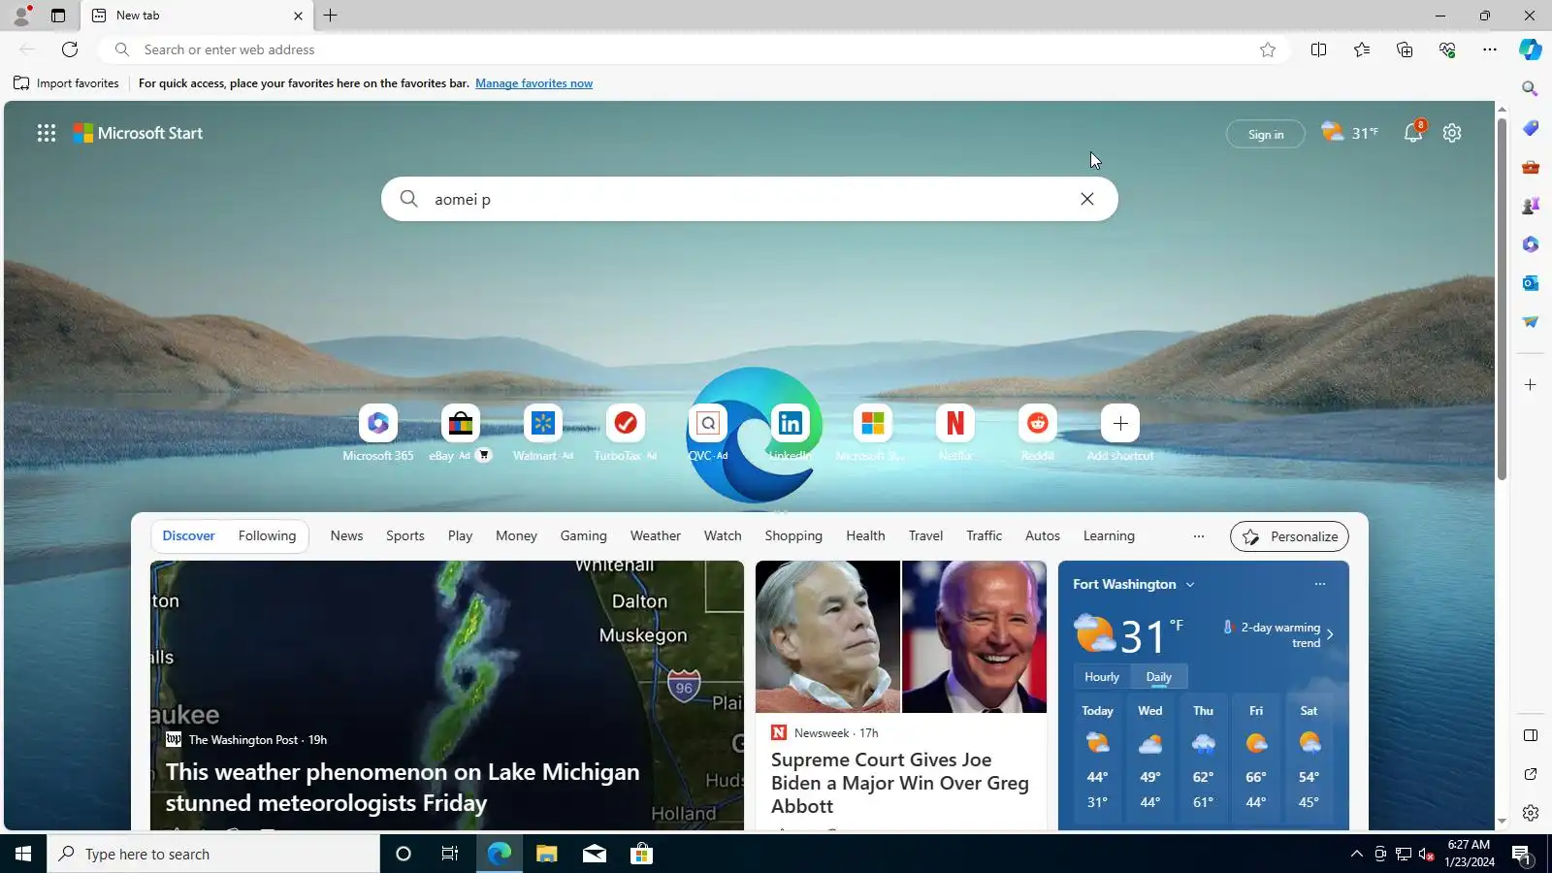The image size is (1552, 873).
Task: Open Task View on taskbar
Action: (450, 854)
